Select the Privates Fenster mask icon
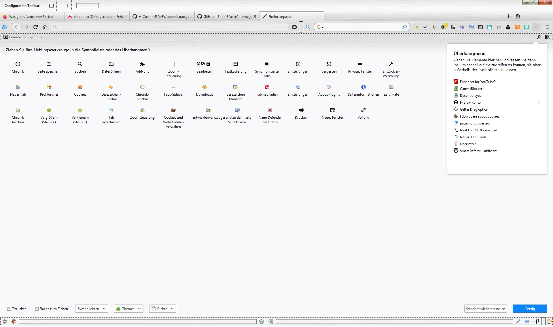553x327 pixels. click(360, 64)
